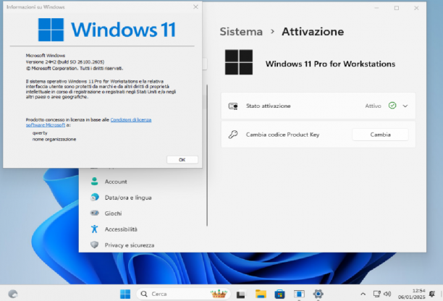This screenshot has height=301, width=443.
Task: Click OK in the Windows info dialog
Action: (182, 159)
